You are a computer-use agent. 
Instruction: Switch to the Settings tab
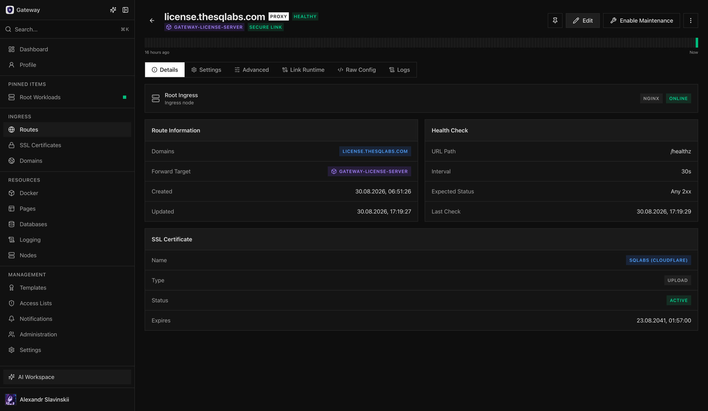tap(206, 70)
